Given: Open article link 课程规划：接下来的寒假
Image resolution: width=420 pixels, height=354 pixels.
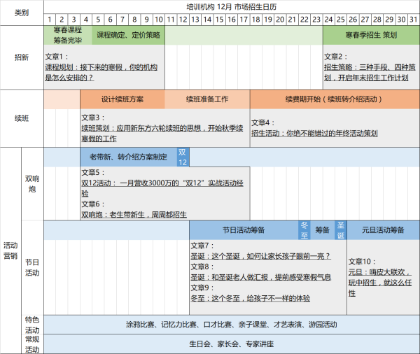Looking at the screenshot, I should point(101,72).
